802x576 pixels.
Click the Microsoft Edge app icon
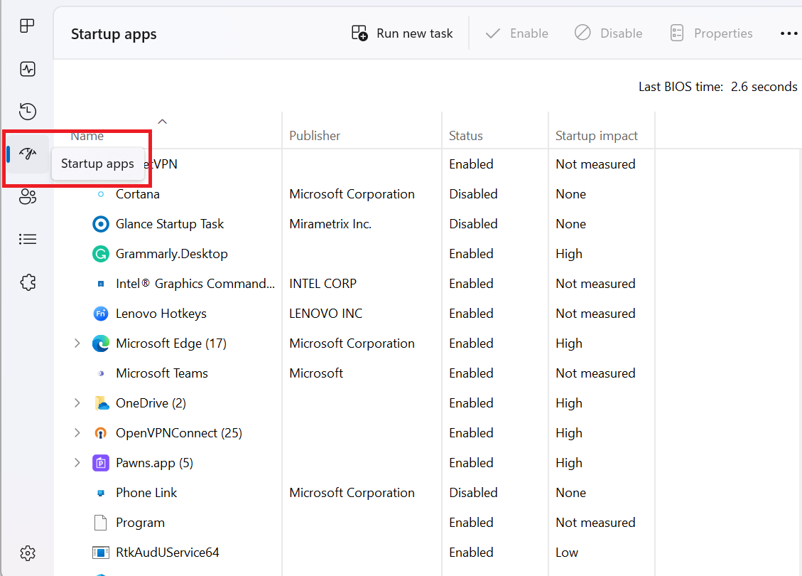[x=101, y=343]
